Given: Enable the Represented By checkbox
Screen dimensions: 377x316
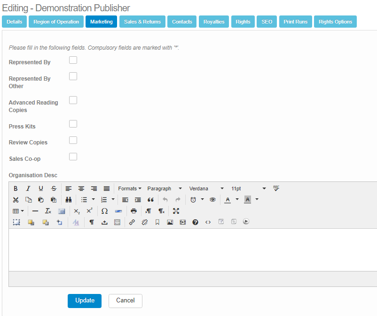Looking at the screenshot, I should [73, 60].
